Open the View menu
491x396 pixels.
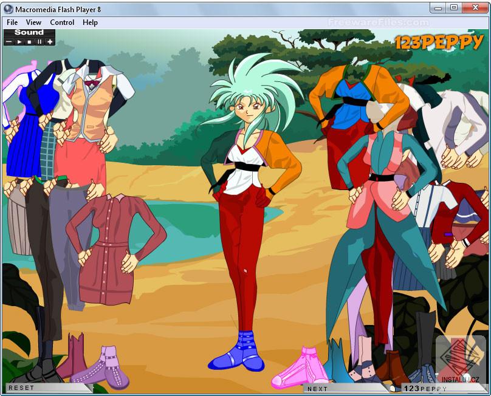[x=33, y=22]
